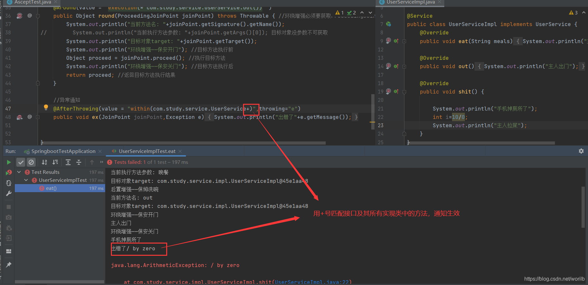Click warning indicator in AsceptTest editor
This screenshot has width=588, height=285.
pos(339,13)
